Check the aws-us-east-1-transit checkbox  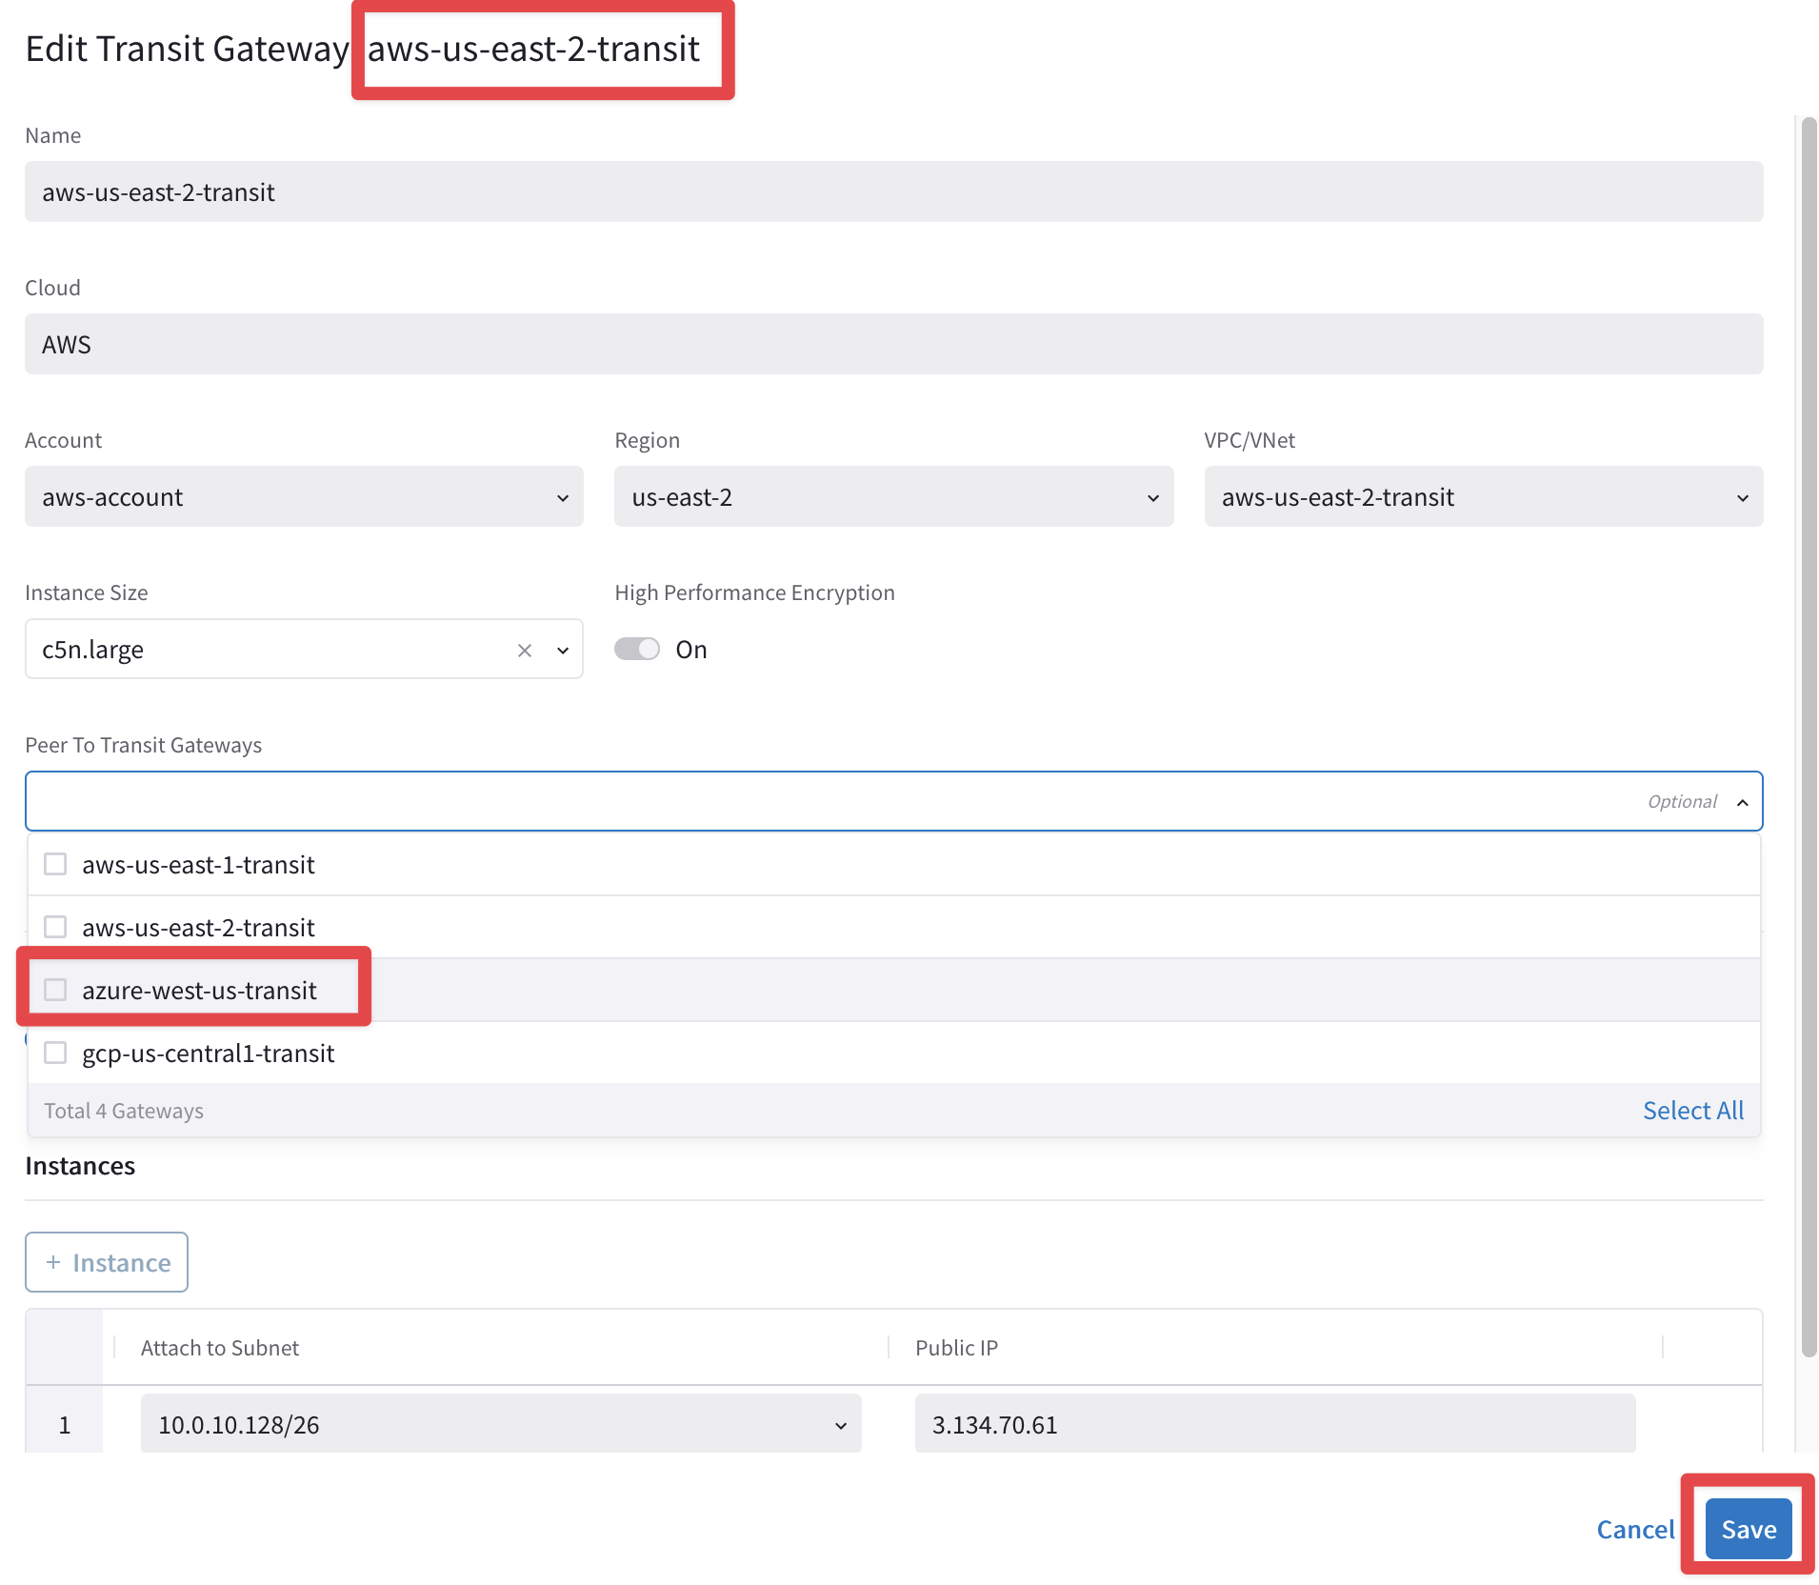(x=55, y=864)
